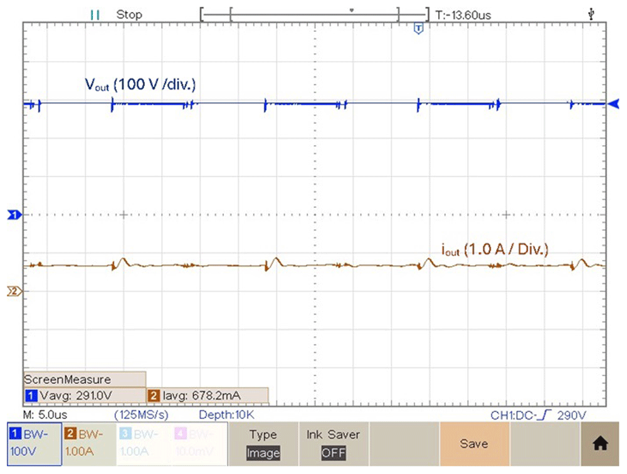The width and height of the screenshot is (627, 474).
Task: Toggle Ink Saver OFF setting
Action: 334,444
